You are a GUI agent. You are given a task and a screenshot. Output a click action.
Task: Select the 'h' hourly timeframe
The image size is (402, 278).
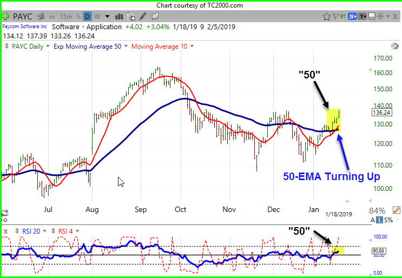[78, 17]
